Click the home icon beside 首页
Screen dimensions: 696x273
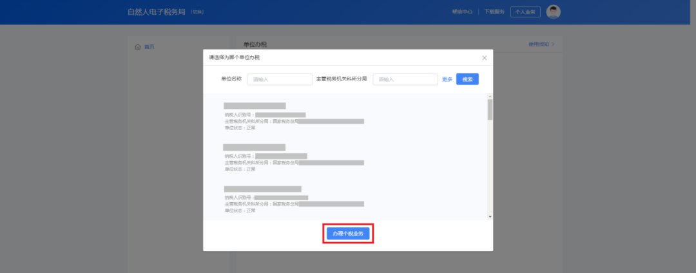137,47
